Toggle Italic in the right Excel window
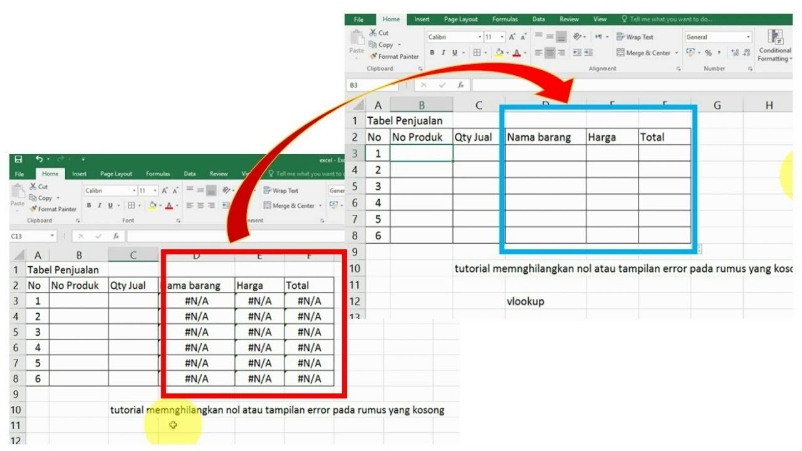This screenshot has width=802, height=451. tap(443, 53)
